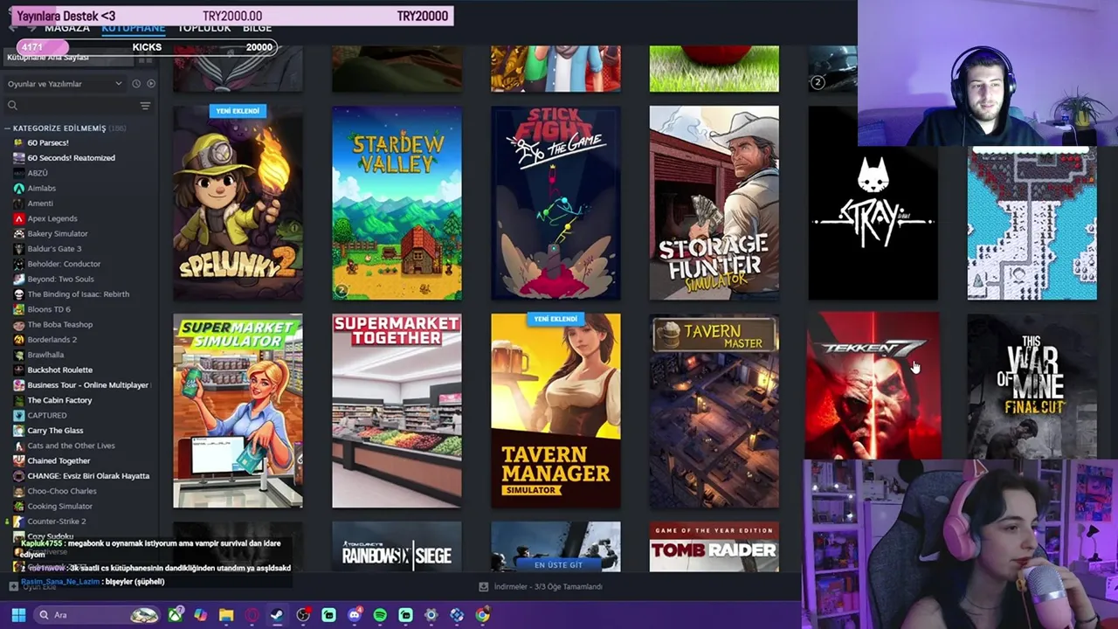Viewport: 1118px width, 629px height.
Task: Open the Spelunky 2 game cover
Action: tap(238, 203)
